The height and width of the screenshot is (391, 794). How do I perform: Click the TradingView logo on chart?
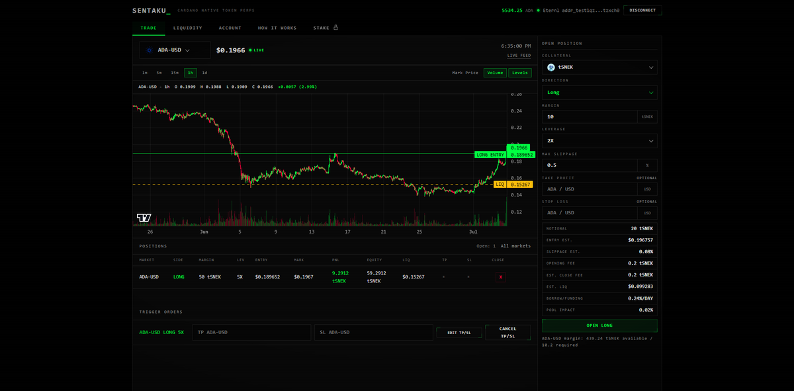coord(144,218)
